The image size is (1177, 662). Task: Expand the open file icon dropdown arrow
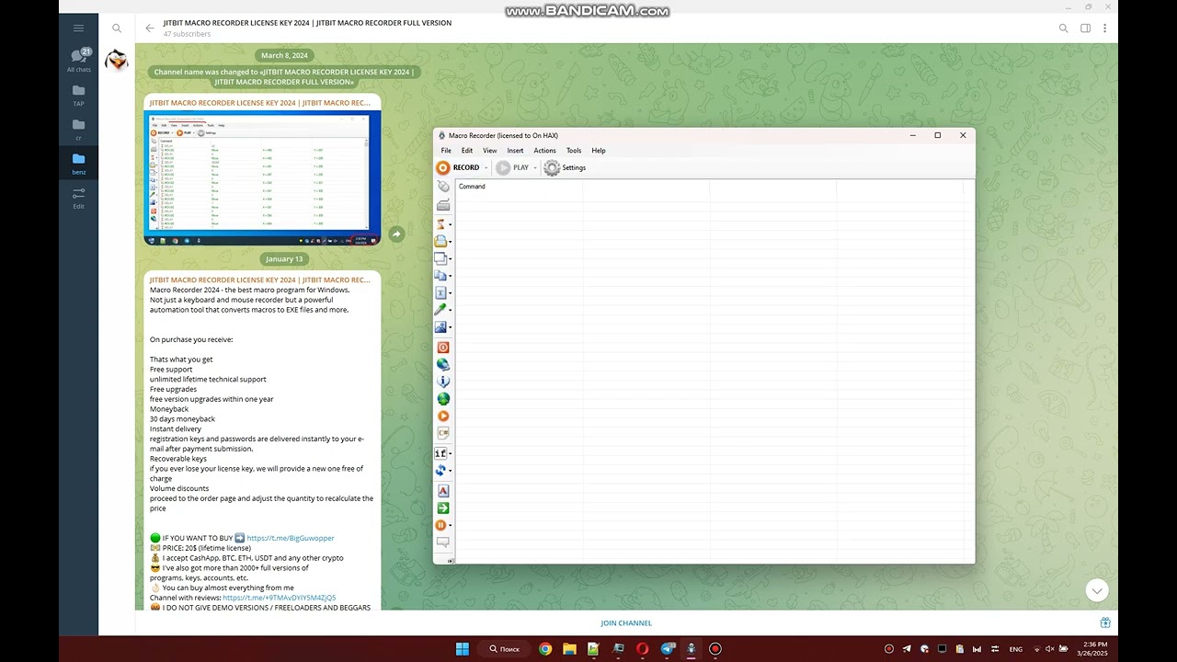(x=451, y=241)
